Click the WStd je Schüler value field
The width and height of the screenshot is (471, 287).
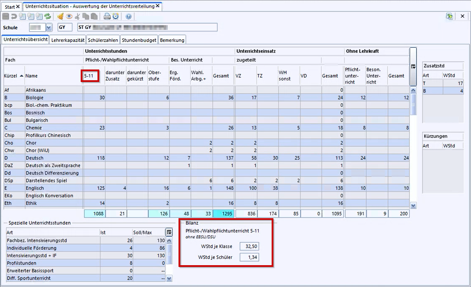(249, 257)
